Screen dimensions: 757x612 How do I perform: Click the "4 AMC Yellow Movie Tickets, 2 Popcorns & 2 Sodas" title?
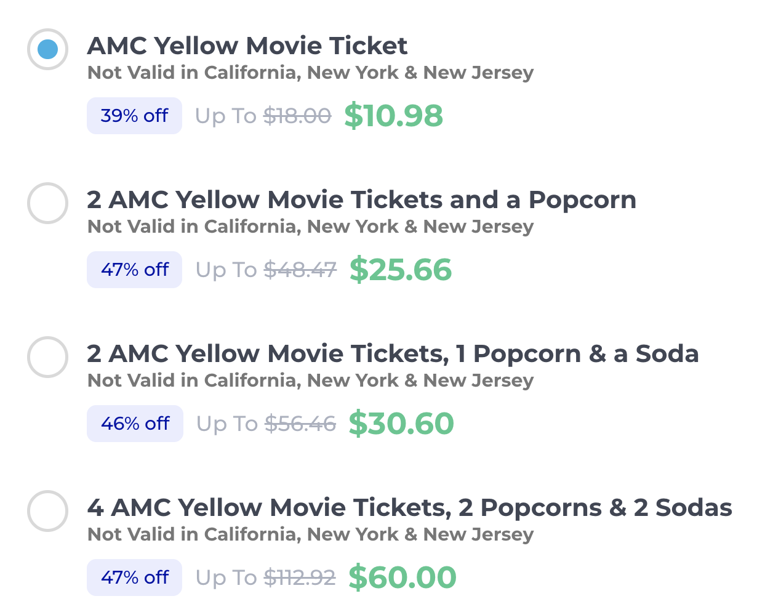pos(409,508)
